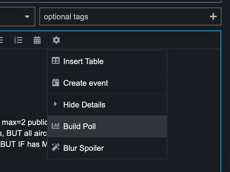Image resolution: width=230 pixels, height=172 pixels.
Task: Open the category dropdown arrow
Action: coord(27,17)
